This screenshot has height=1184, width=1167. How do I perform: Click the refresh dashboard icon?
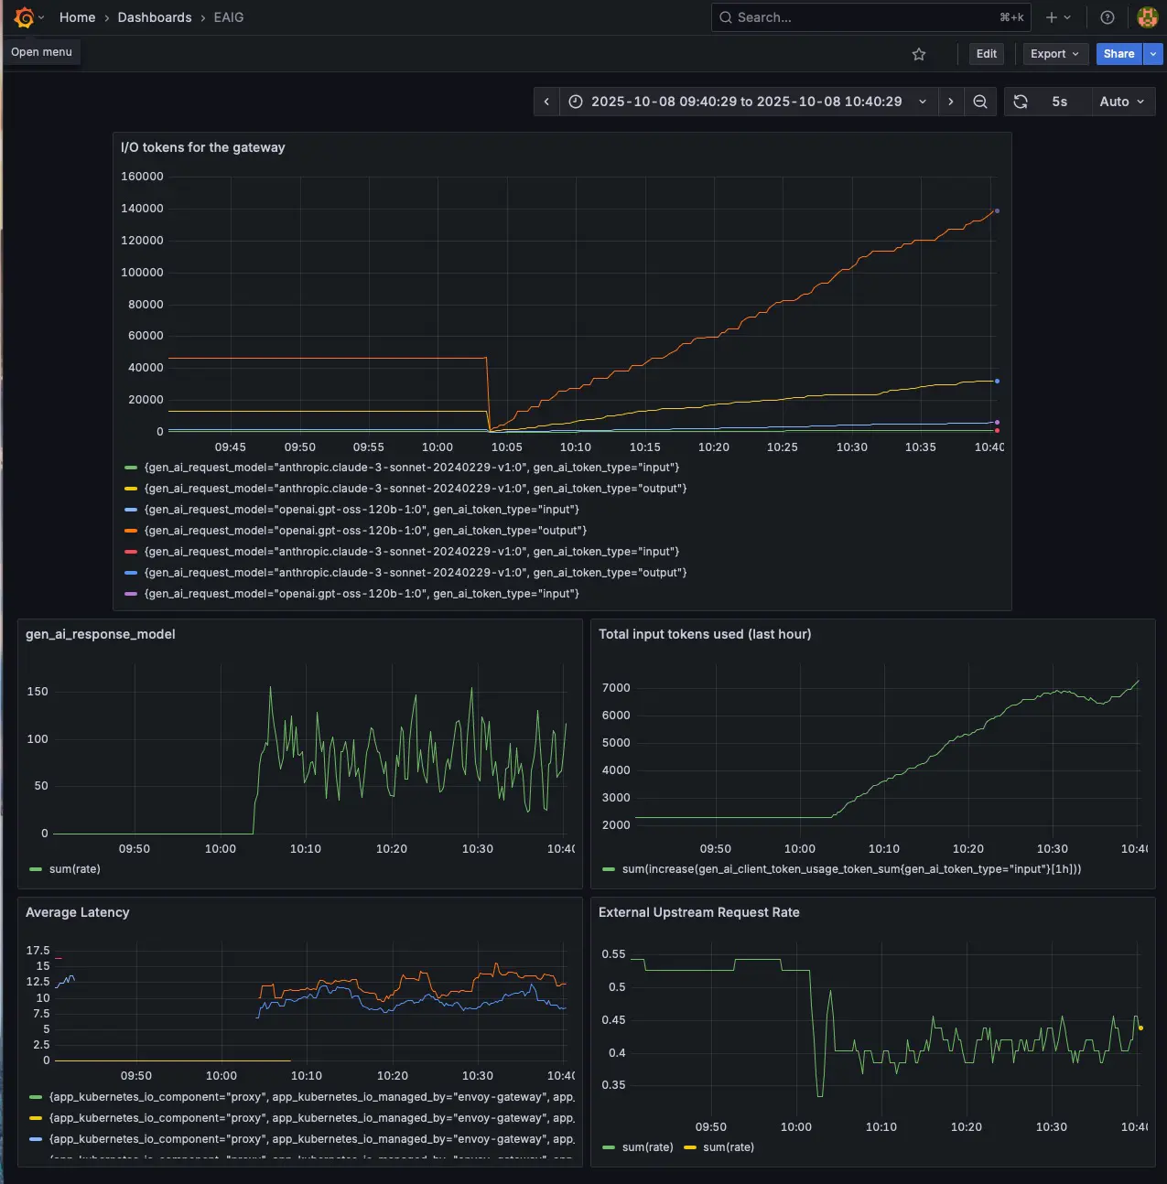1021,102
